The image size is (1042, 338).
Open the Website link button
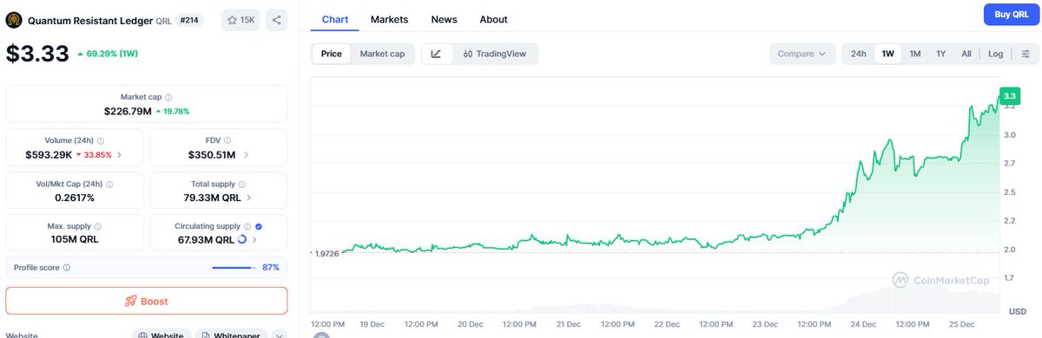pos(162,335)
